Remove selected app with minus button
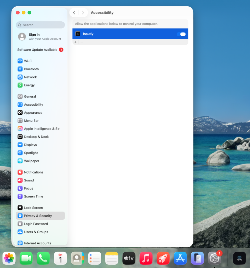The width and height of the screenshot is (250, 268). [82, 42]
